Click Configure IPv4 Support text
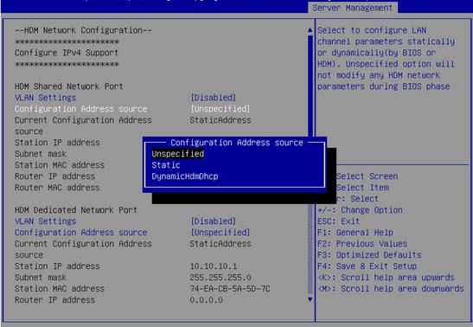Viewport: 473px width, 327px height. pos(67,53)
